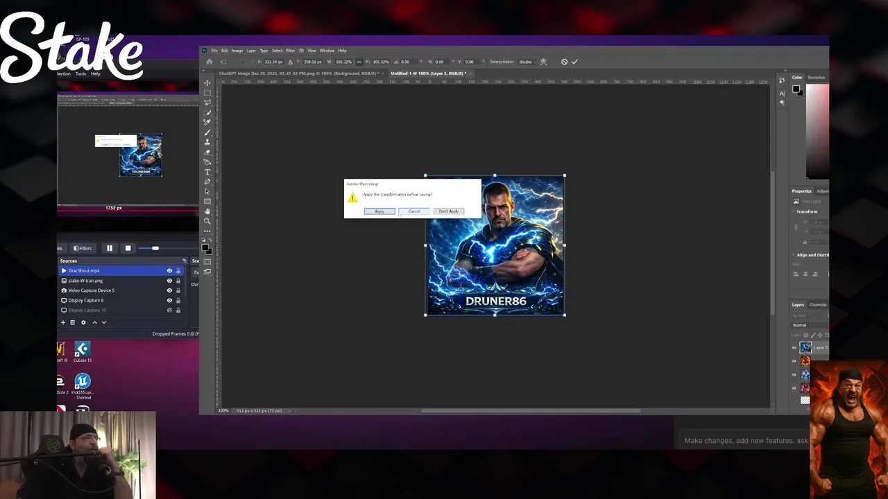Viewport: 888px width, 499px height.
Task: Select the Quick Selection tool
Action: (x=207, y=112)
